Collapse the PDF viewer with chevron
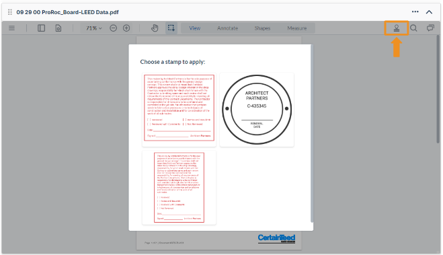Viewport: 443px width, 255px height. pyautogui.click(x=429, y=12)
